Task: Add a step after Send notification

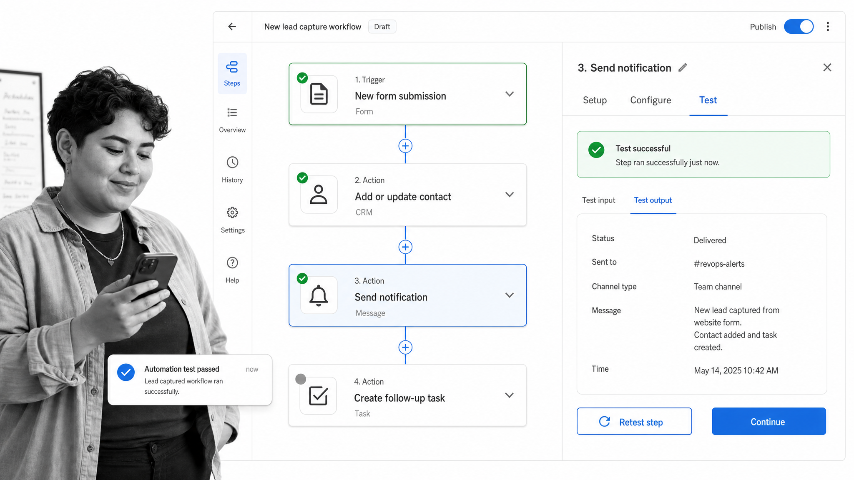Action: [x=405, y=347]
